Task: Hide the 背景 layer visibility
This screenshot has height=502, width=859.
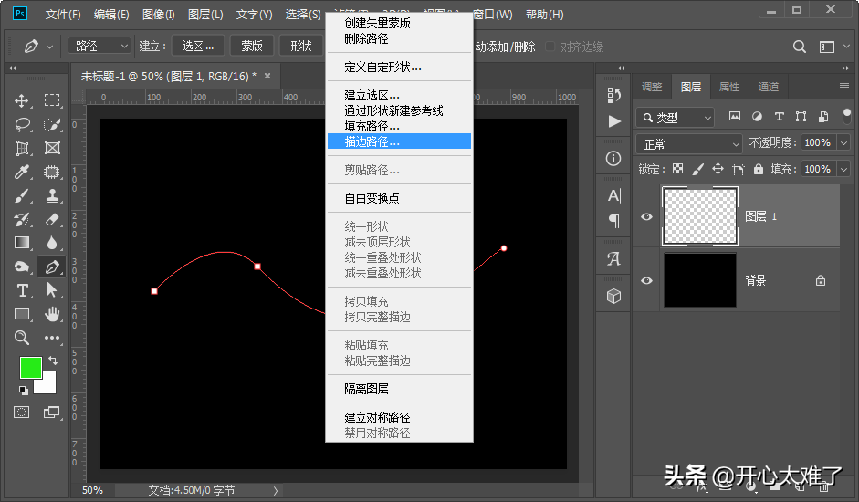Action: (x=647, y=280)
